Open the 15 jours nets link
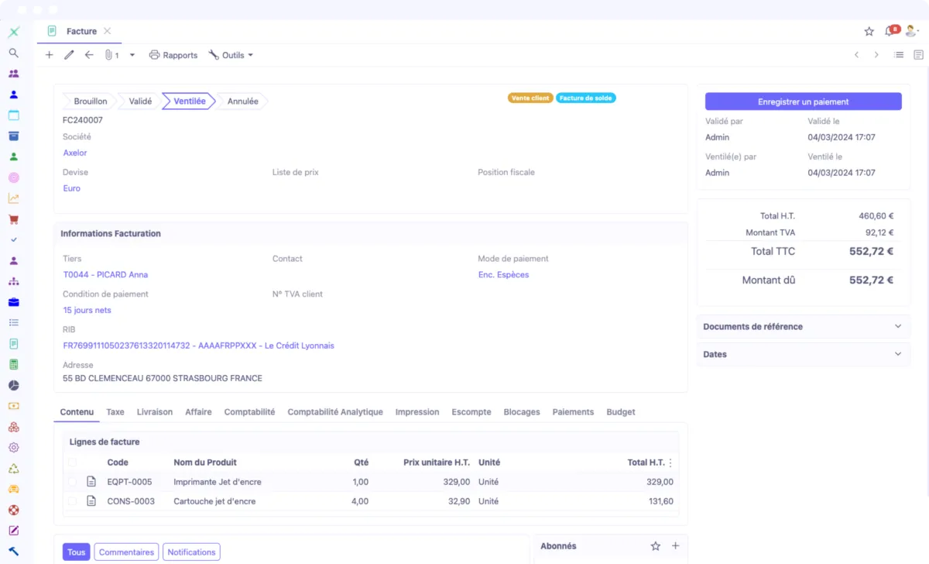This screenshot has width=929, height=564. pyautogui.click(x=87, y=311)
